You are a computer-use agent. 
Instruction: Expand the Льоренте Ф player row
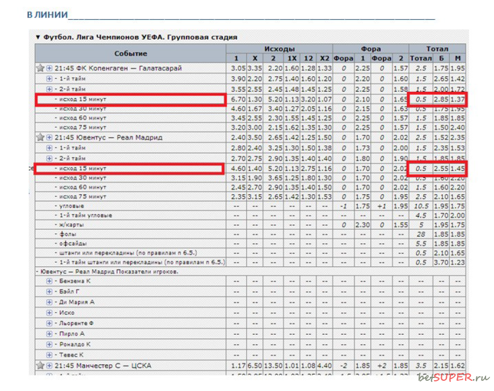click(x=49, y=323)
